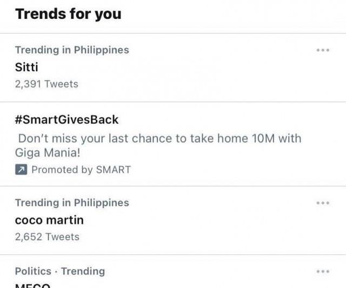This screenshot has width=346, height=288.
Task: Click Trending in Philippines above coco martin
Action: [x=72, y=203]
